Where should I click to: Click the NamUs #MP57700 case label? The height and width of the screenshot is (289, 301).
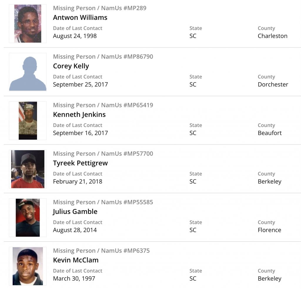click(103, 153)
